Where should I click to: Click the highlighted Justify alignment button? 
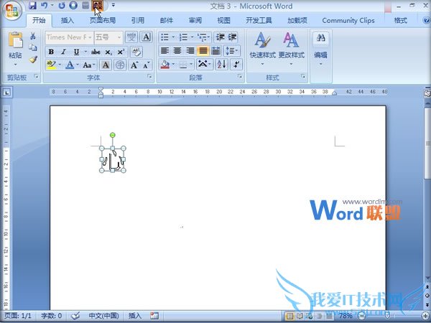[x=203, y=51]
